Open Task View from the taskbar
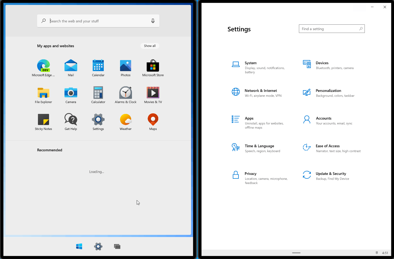 tap(117, 246)
